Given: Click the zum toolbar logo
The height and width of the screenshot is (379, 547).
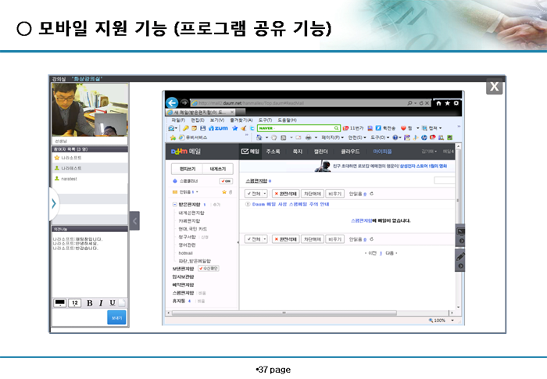Looking at the screenshot, I should pos(218,128).
